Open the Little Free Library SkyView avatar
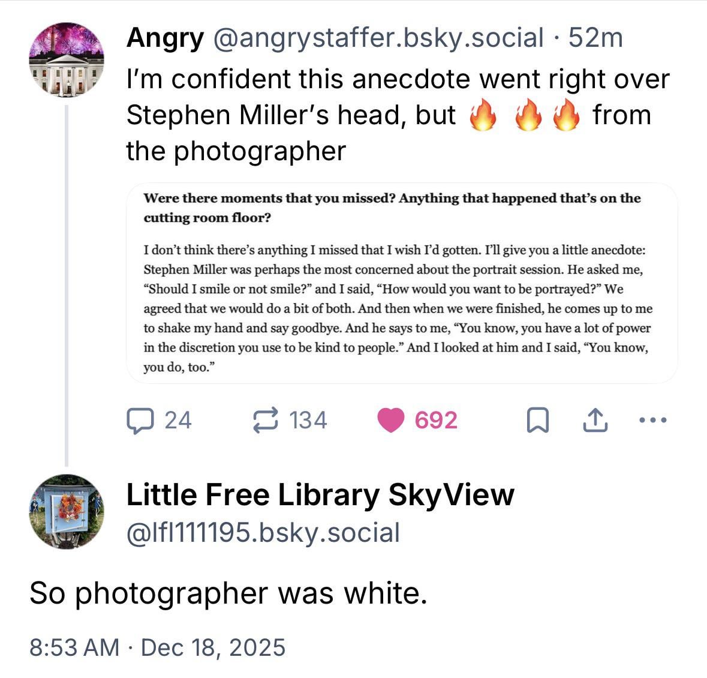Screen dimensions: 707x678 point(66,511)
